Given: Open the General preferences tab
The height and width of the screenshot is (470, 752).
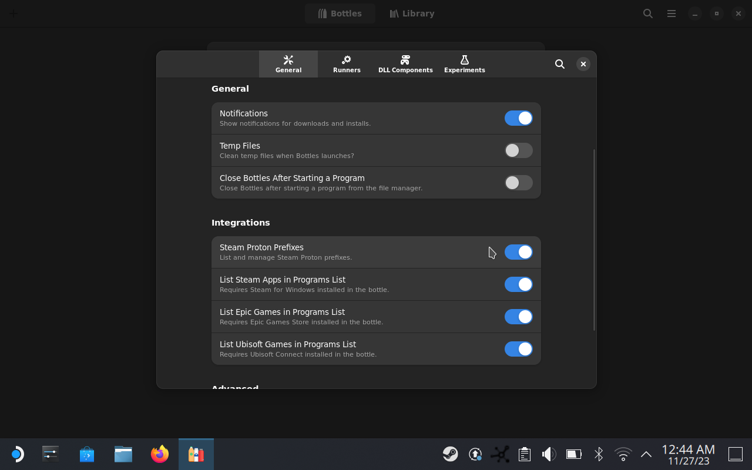Looking at the screenshot, I should (288, 64).
